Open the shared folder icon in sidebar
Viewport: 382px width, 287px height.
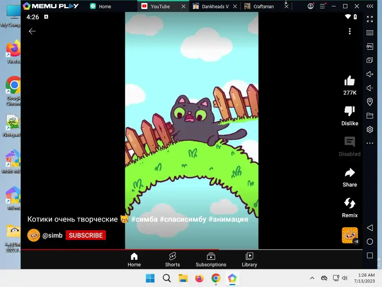point(370,116)
